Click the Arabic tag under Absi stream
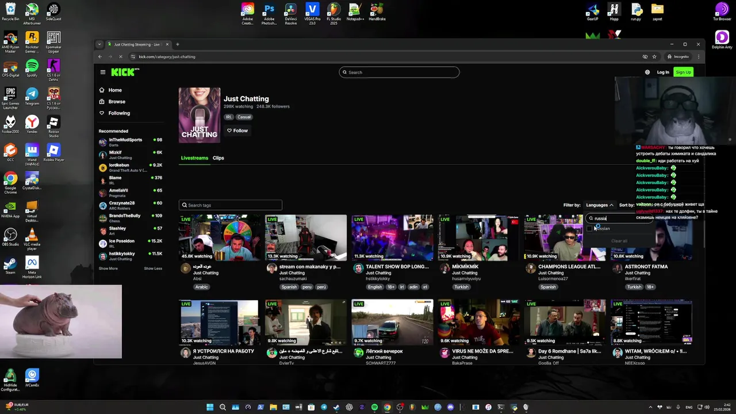 coord(201,287)
